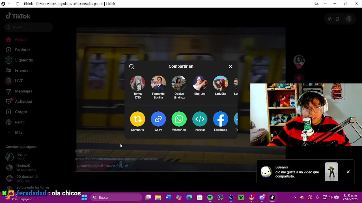
Task: Open the video thumbnail in Sueños notification
Action: (x=331, y=172)
